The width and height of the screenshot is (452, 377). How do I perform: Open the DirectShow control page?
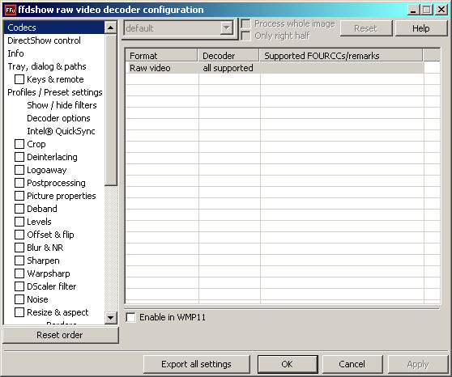pos(44,40)
